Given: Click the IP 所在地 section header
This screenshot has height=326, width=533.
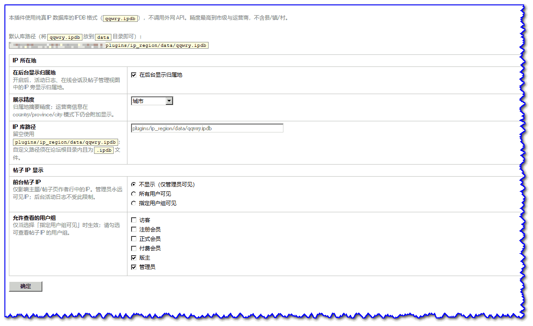Looking at the screenshot, I should tap(25, 61).
